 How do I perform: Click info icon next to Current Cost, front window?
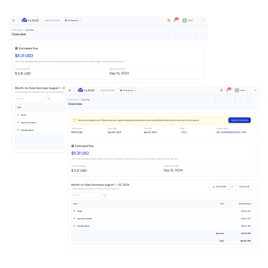(84, 166)
